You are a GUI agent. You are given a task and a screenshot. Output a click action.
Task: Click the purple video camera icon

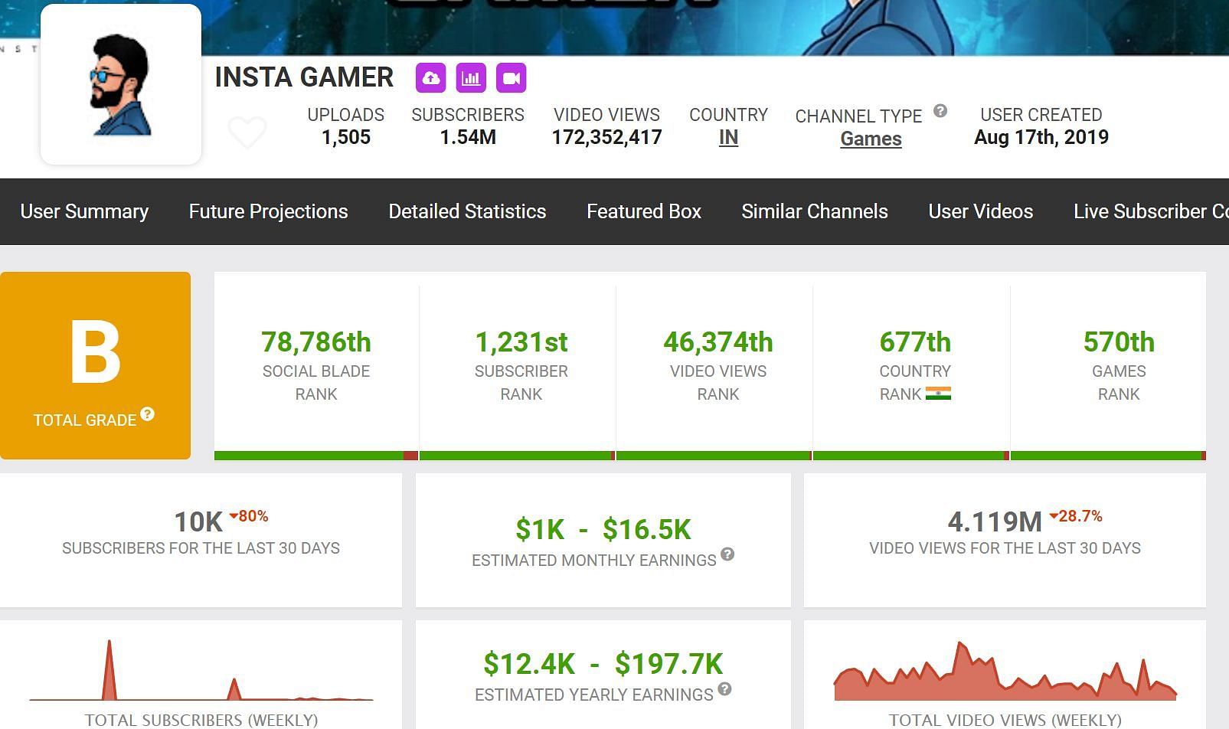512,77
